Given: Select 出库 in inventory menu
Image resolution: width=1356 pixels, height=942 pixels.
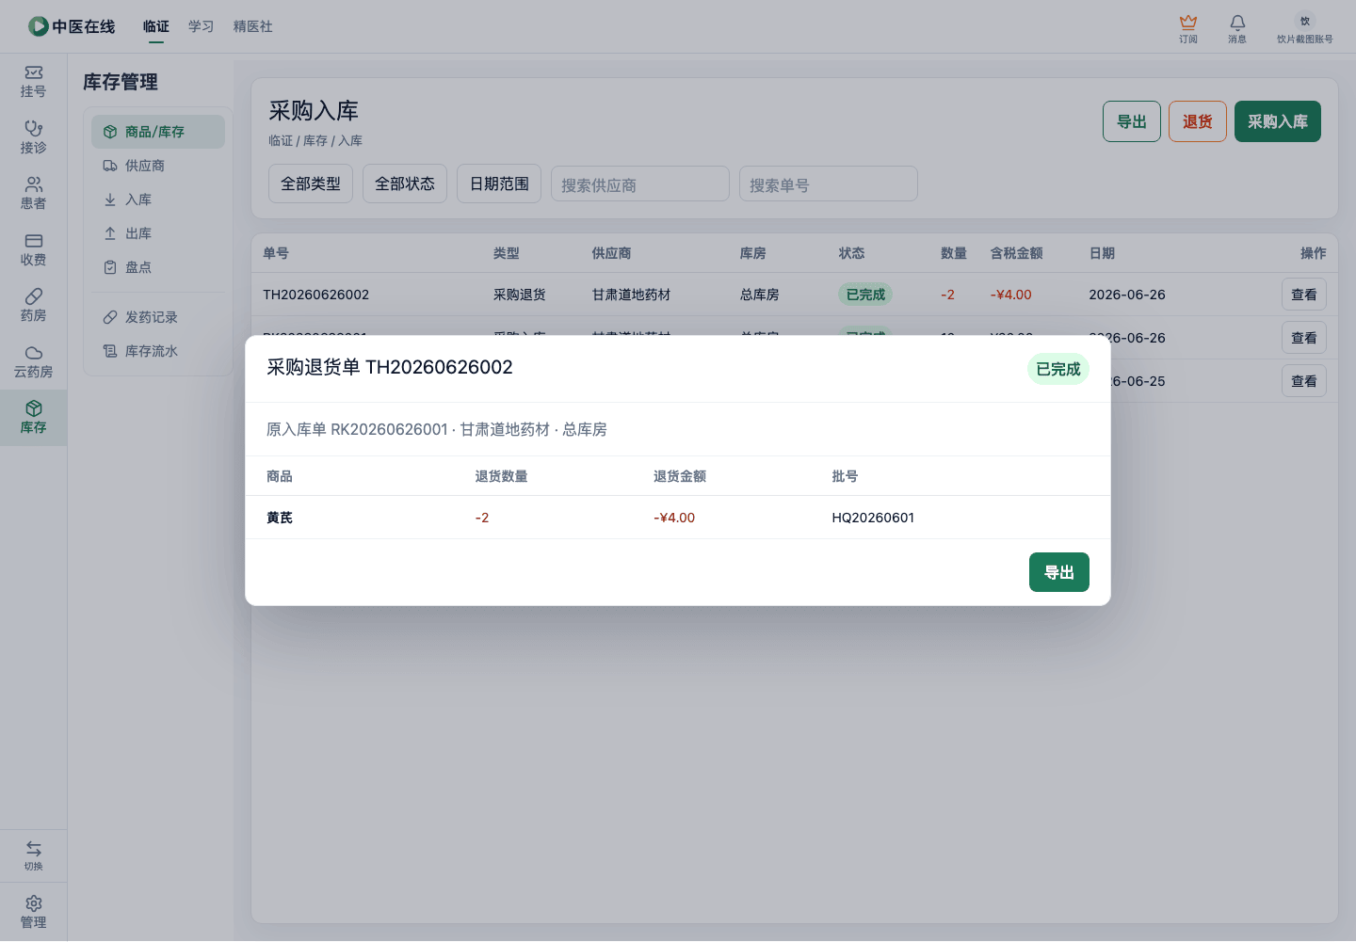Looking at the screenshot, I should [x=158, y=233].
